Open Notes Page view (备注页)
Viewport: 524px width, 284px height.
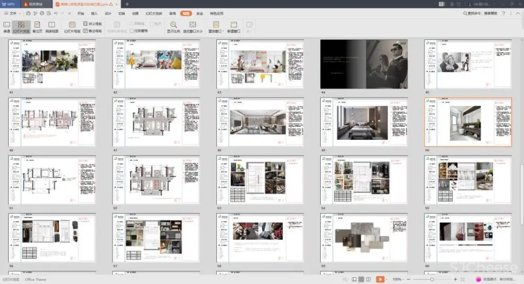(x=37, y=27)
